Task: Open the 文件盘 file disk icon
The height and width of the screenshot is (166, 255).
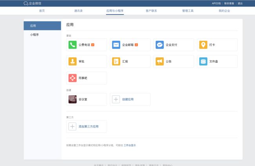Action: click(x=203, y=61)
